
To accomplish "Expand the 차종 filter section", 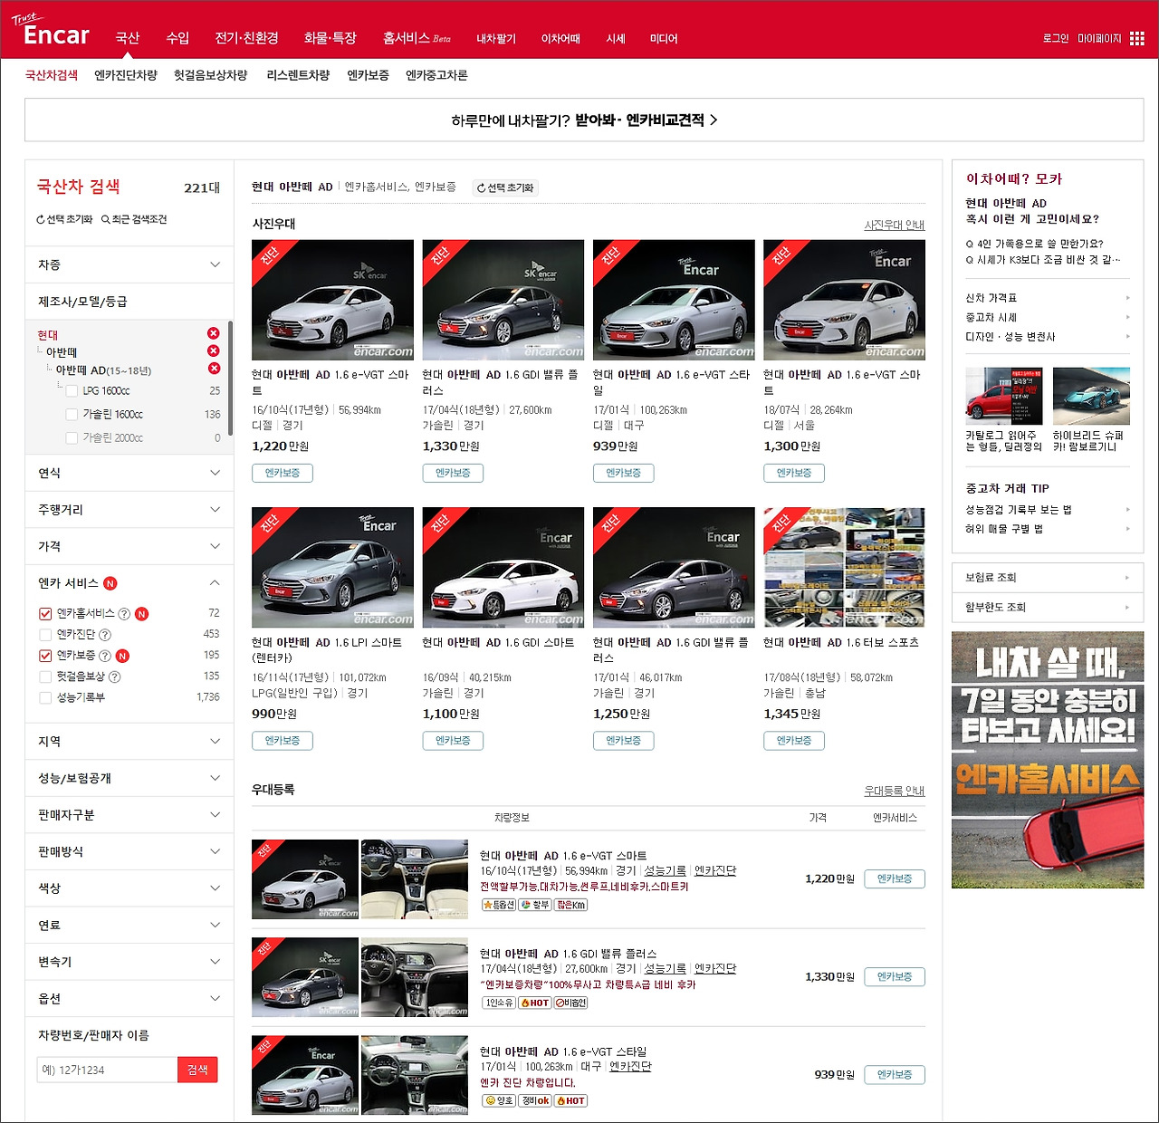I will (129, 264).
